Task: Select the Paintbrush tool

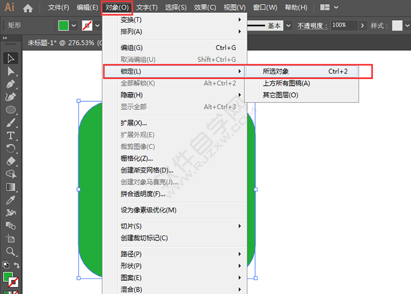Action: (10, 123)
